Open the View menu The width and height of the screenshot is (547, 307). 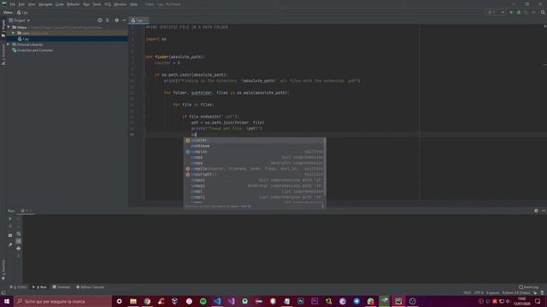32,4
